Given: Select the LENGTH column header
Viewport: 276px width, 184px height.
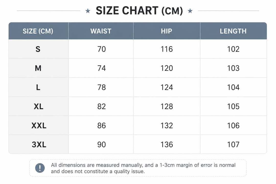Looking at the screenshot, I should click(x=233, y=31).
